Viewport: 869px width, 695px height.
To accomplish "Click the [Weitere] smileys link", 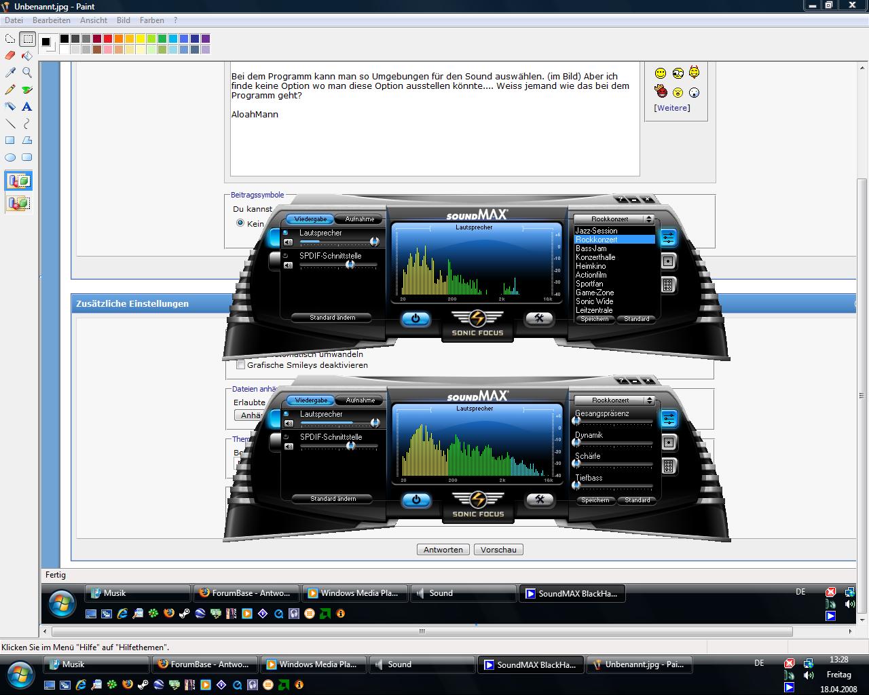I will point(672,108).
